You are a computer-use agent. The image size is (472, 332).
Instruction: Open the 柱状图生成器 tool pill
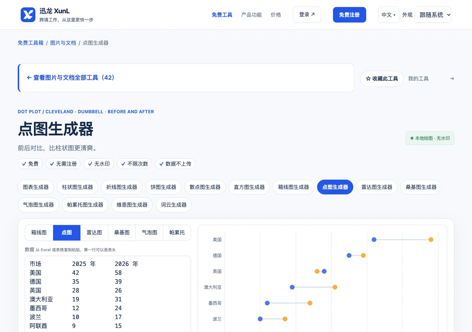(77, 187)
